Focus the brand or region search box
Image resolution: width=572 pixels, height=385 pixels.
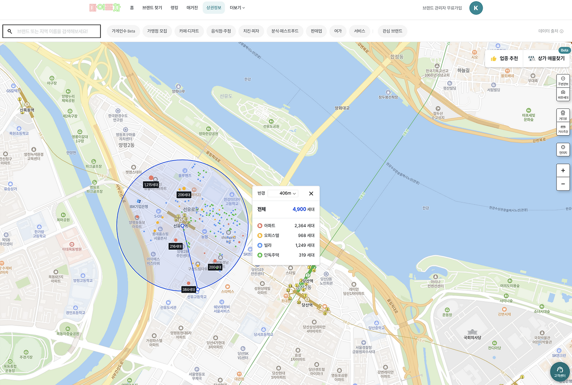pos(52,31)
